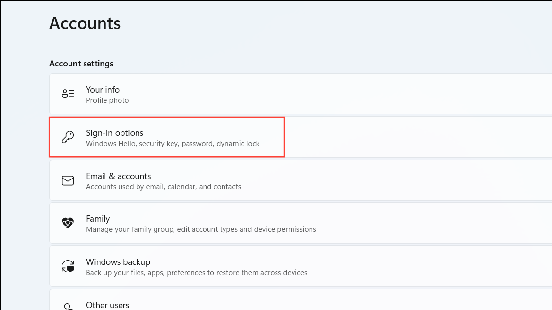Click the Family heart icon
Screen dimensions: 552x310
[68, 223]
